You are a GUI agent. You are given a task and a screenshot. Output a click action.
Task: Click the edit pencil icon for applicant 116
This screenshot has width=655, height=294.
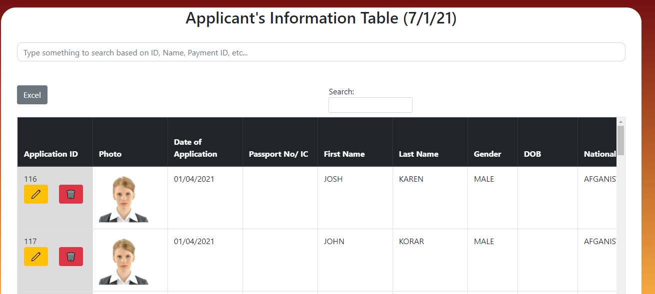click(x=35, y=194)
